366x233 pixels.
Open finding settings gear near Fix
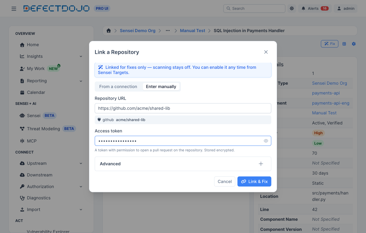tap(354, 44)
